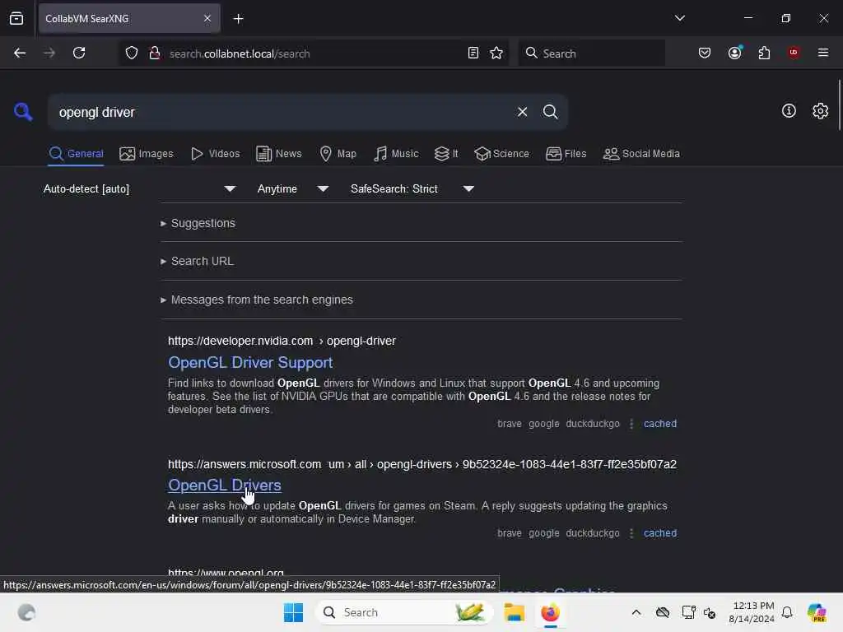
Task: Click the www.opengl.org result URL
Action: tap(226, 573)
